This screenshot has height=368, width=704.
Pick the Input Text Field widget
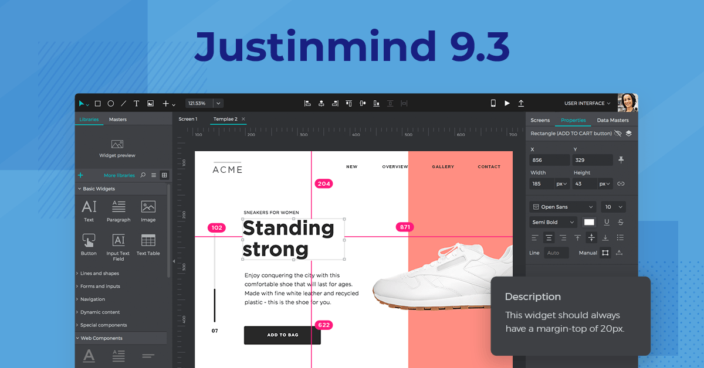(119, 247)
